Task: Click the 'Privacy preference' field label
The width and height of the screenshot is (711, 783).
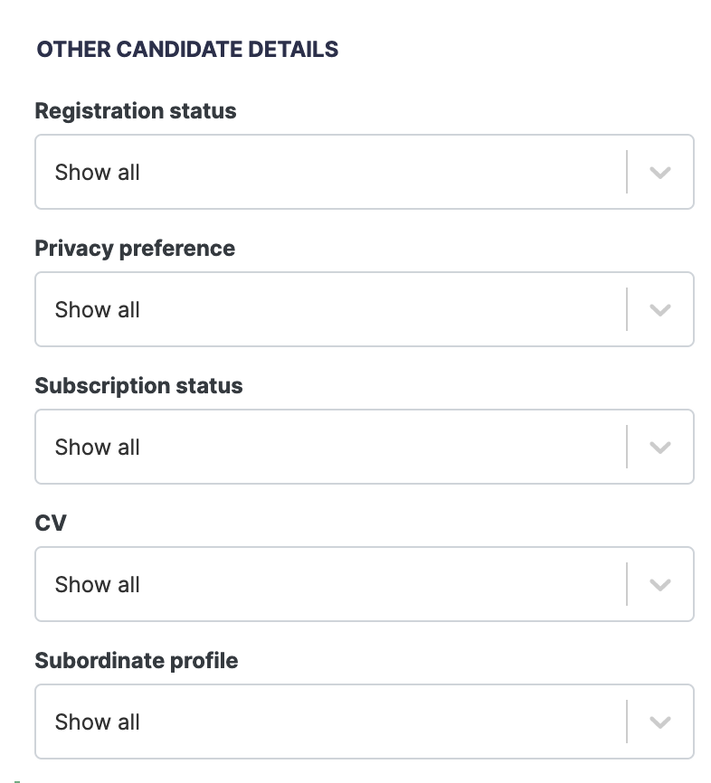Action: click(135, 249)
